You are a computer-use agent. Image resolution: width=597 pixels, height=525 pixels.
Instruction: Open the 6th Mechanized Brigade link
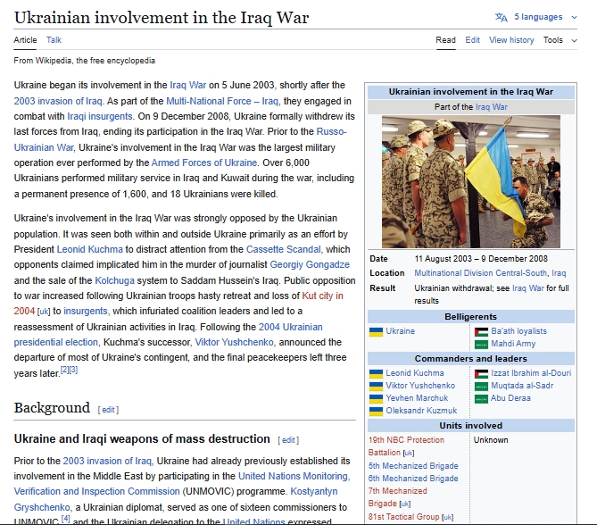point(413,479)
